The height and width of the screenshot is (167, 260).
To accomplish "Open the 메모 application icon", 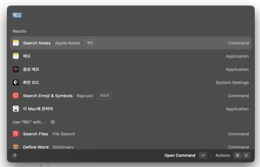I will 16,56.
